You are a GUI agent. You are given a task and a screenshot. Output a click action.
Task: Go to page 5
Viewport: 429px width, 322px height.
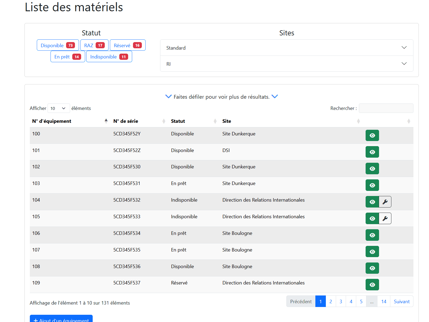pyautogui.click(x=361, y=301)
